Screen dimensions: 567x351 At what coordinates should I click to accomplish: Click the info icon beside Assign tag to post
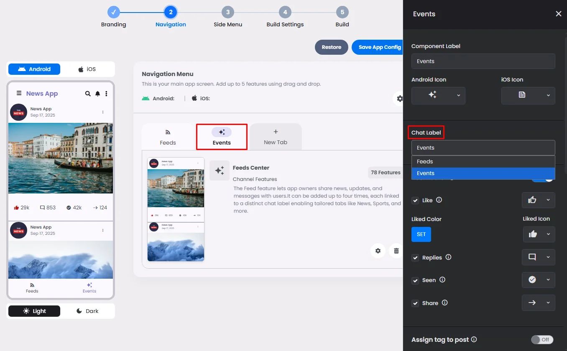[x=474, y=339]
